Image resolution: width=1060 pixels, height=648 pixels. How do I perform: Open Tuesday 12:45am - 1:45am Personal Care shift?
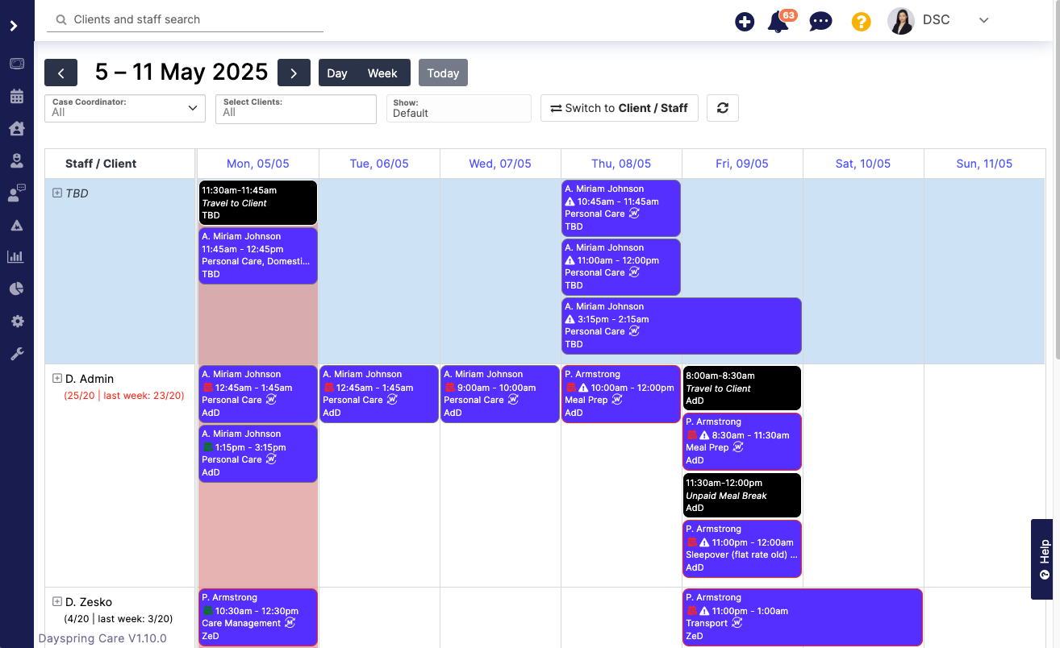point(379,393)
